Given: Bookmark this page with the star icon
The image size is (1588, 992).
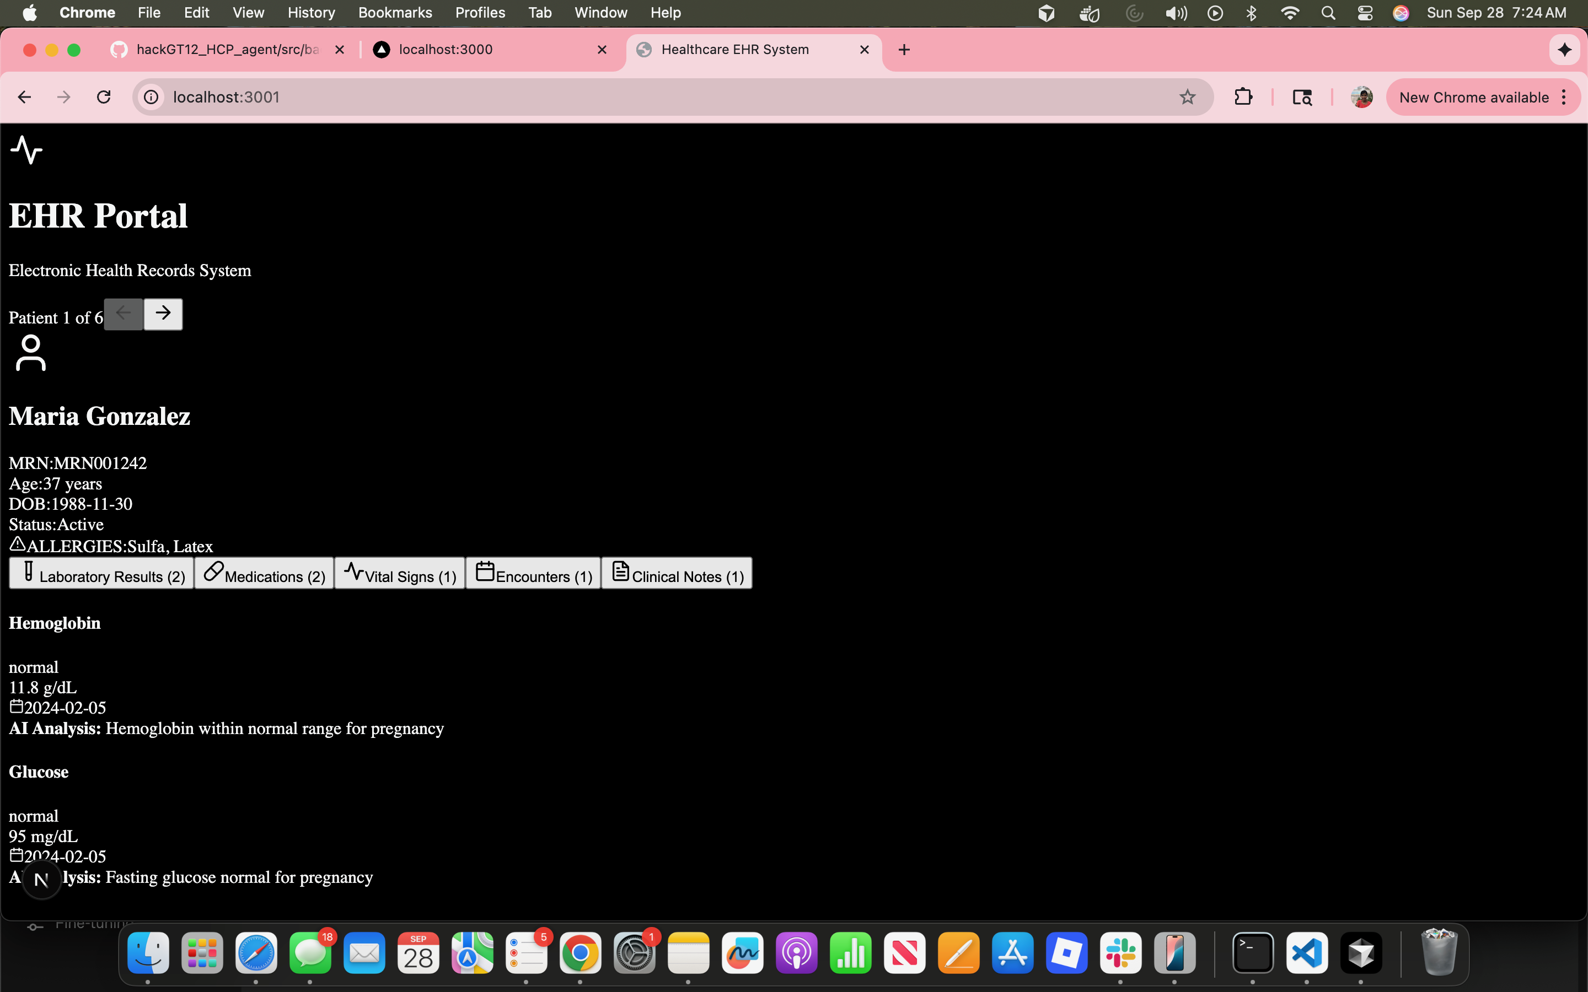Looking at the screenshot, I should pyautogui.click(x=1187, y=97).
